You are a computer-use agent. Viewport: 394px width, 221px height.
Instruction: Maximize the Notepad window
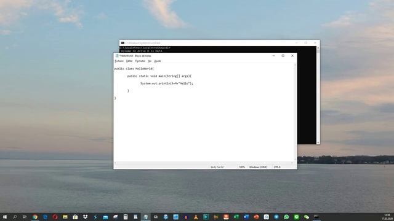(283, 56)
